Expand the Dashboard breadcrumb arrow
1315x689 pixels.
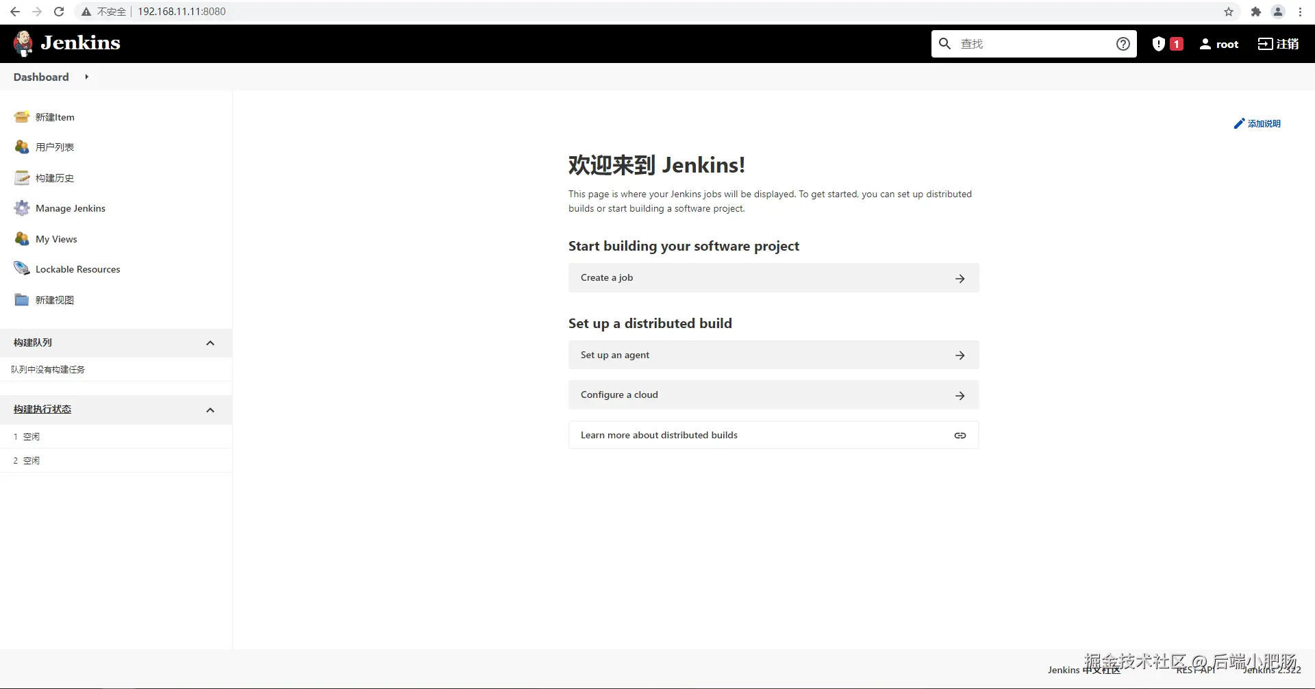point(86,77)
